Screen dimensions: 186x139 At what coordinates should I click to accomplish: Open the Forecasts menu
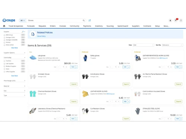31,26
